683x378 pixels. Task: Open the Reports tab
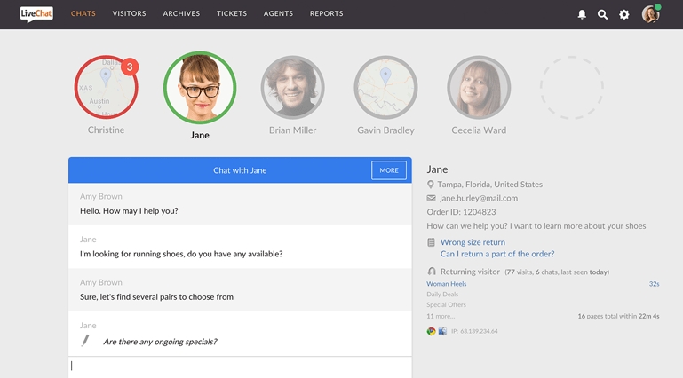point(326,14)
